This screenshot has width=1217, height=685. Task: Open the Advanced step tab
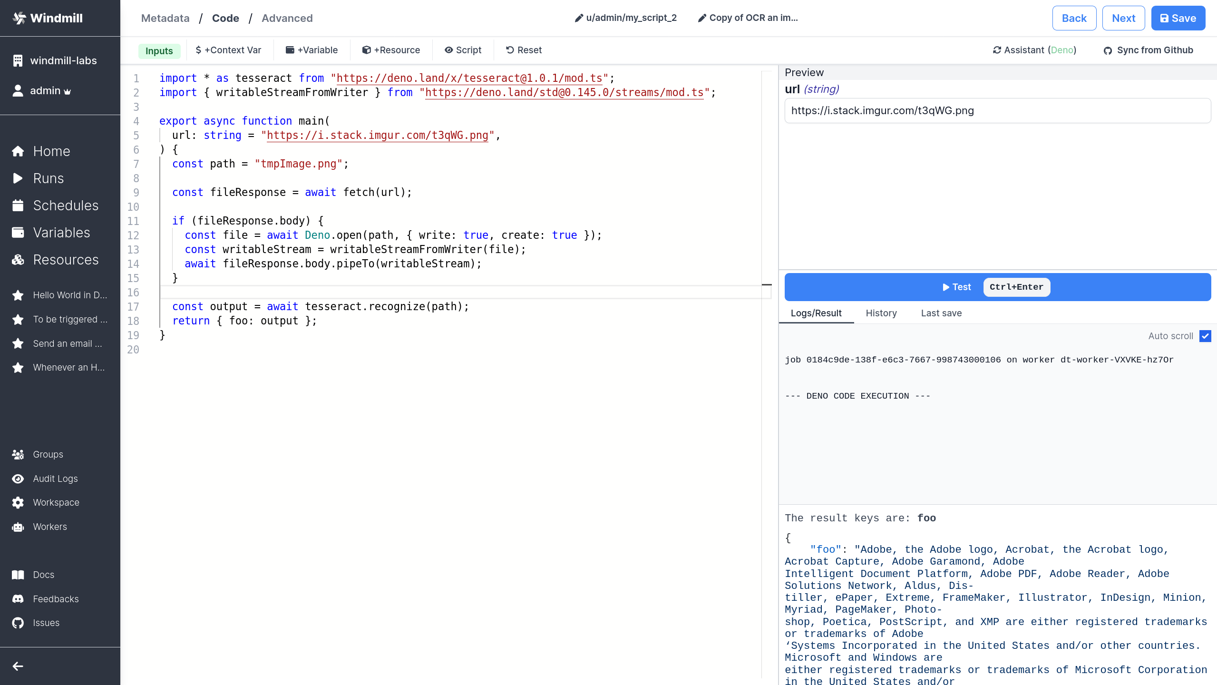point(287,18)
